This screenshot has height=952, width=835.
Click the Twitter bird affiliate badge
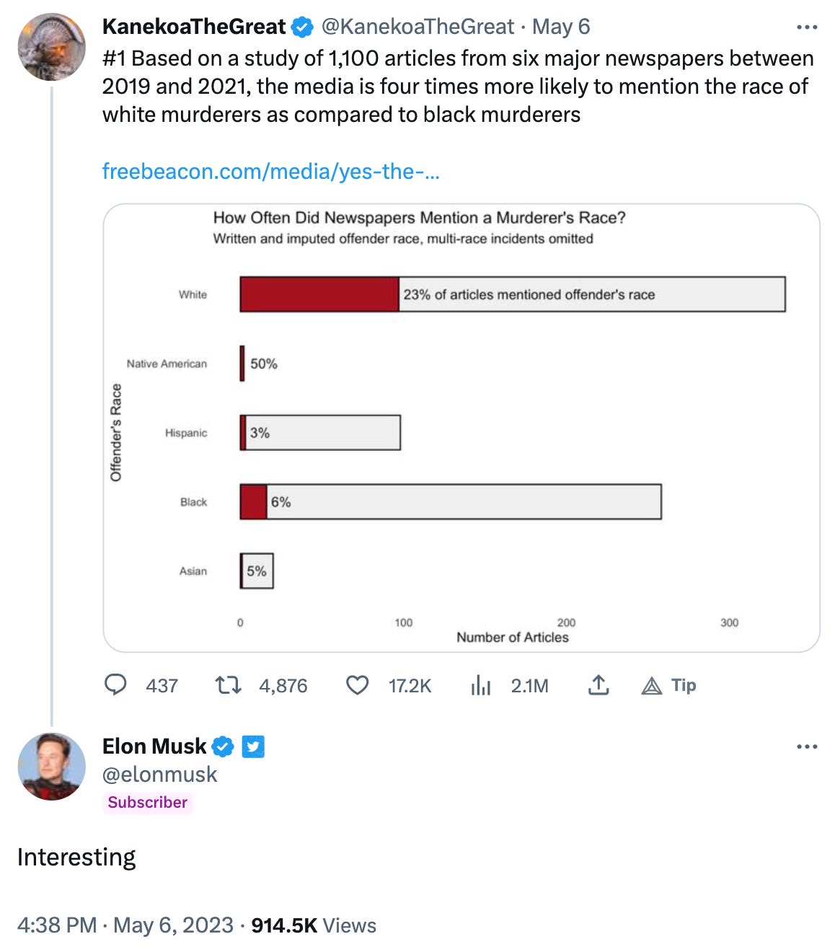(253, 746)
